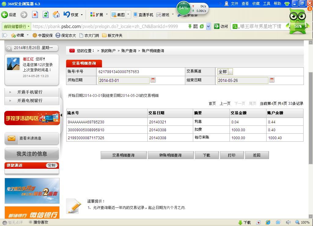Go to 上一页 previous page link
Viewport: 313px width, 226px height.
coord(225,104)
